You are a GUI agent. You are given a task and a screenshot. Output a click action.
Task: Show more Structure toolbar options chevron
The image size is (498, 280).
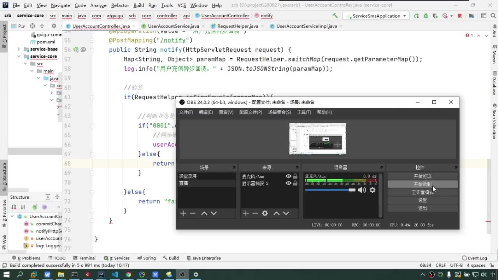point(59,207)
